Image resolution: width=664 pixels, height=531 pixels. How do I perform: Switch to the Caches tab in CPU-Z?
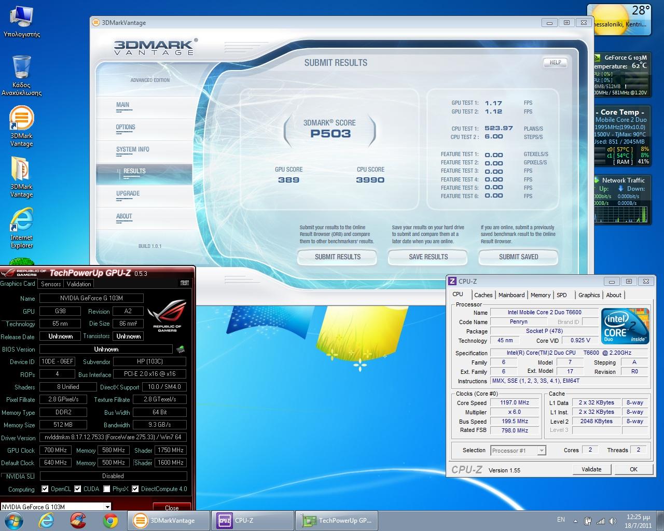[483, 295]
